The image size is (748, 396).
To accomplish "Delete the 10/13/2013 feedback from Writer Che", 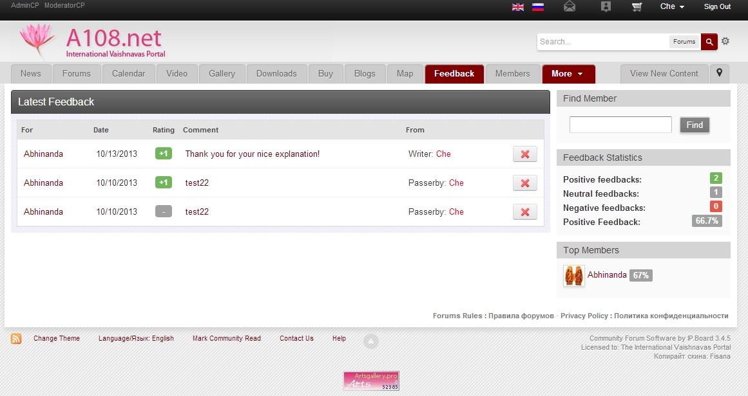I will pos(524,154).
